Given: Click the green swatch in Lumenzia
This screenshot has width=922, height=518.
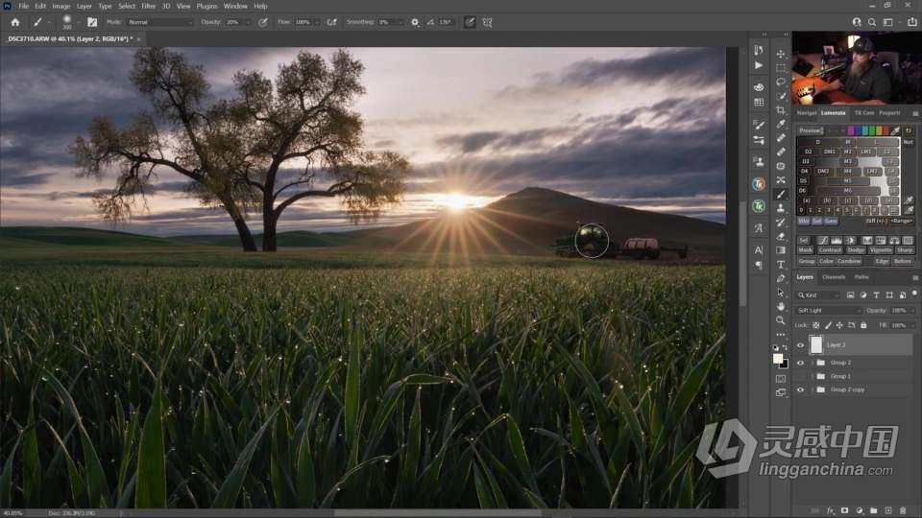Looking at the screenshot, I should point(872,130).
